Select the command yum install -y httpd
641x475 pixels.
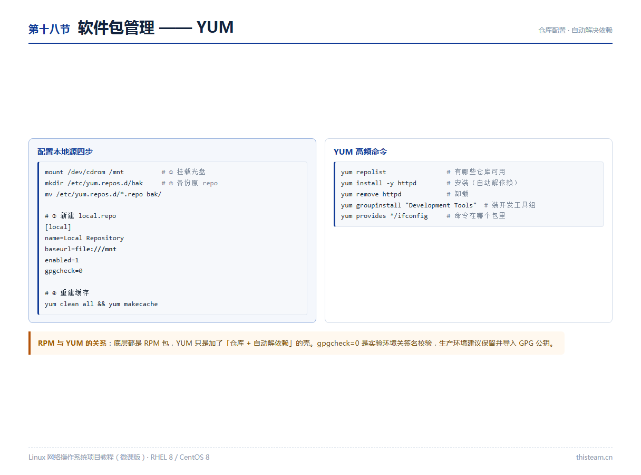click(378, 183)
